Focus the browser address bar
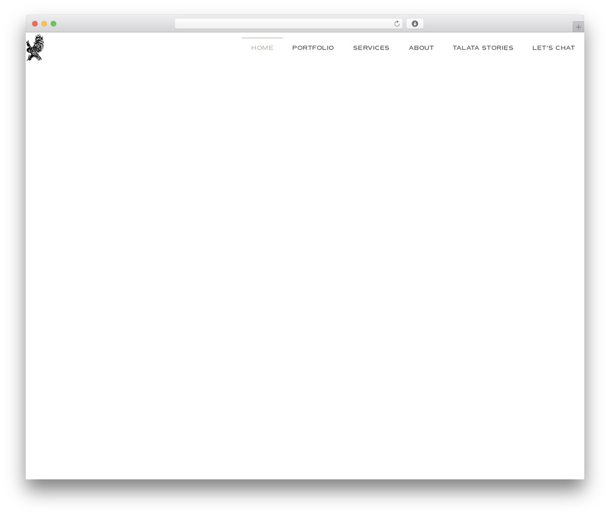Image resolution: width=610 pixels, height=516 pixels. pyautogui.click(x=288, y=24)
